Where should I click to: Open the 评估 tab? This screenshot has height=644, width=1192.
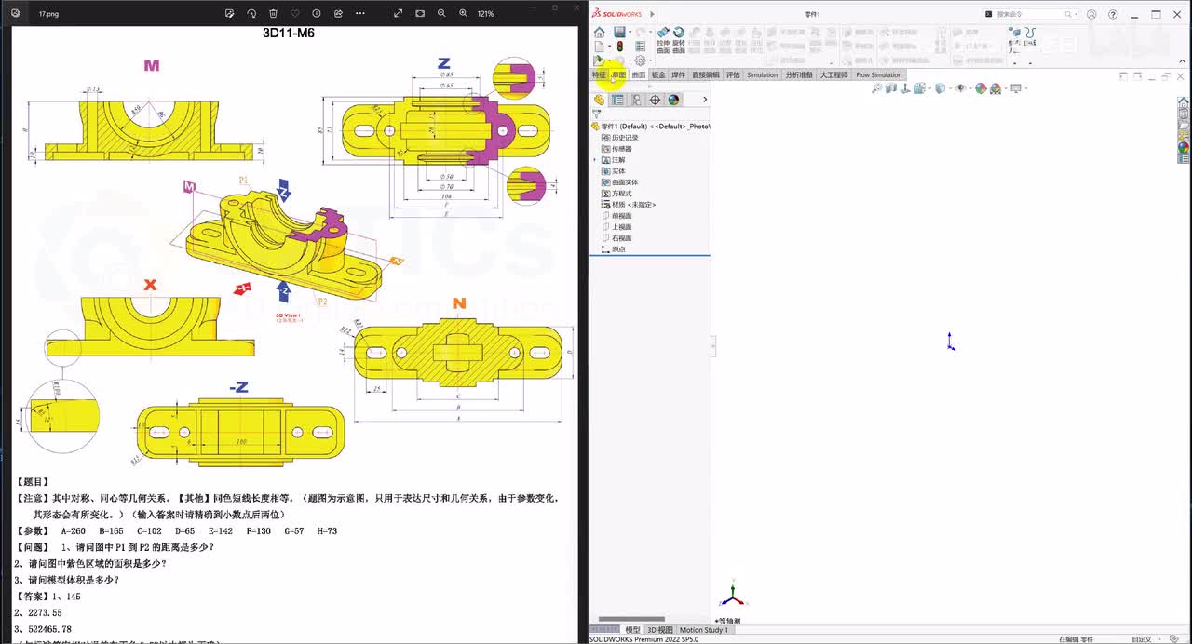[x=733, y=74]
